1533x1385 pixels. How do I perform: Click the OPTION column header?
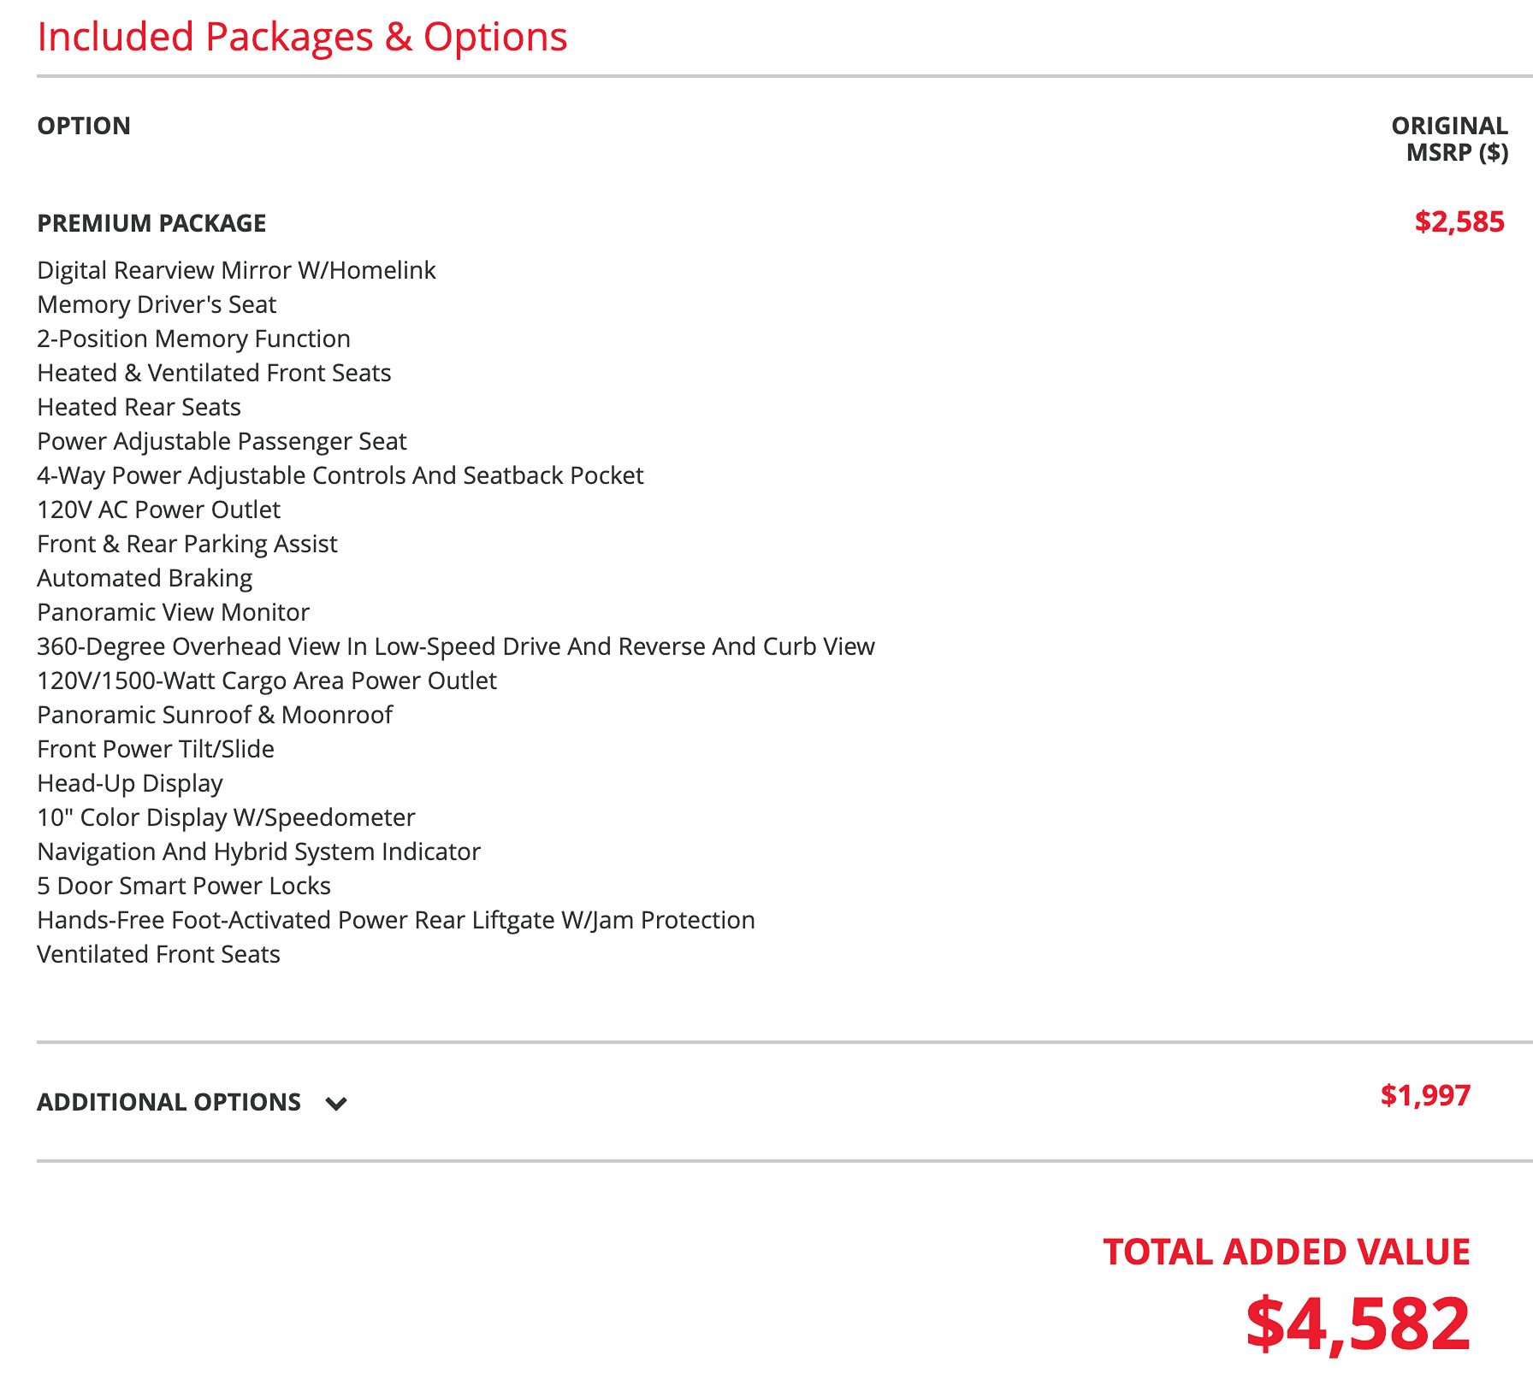click(84, 126)
